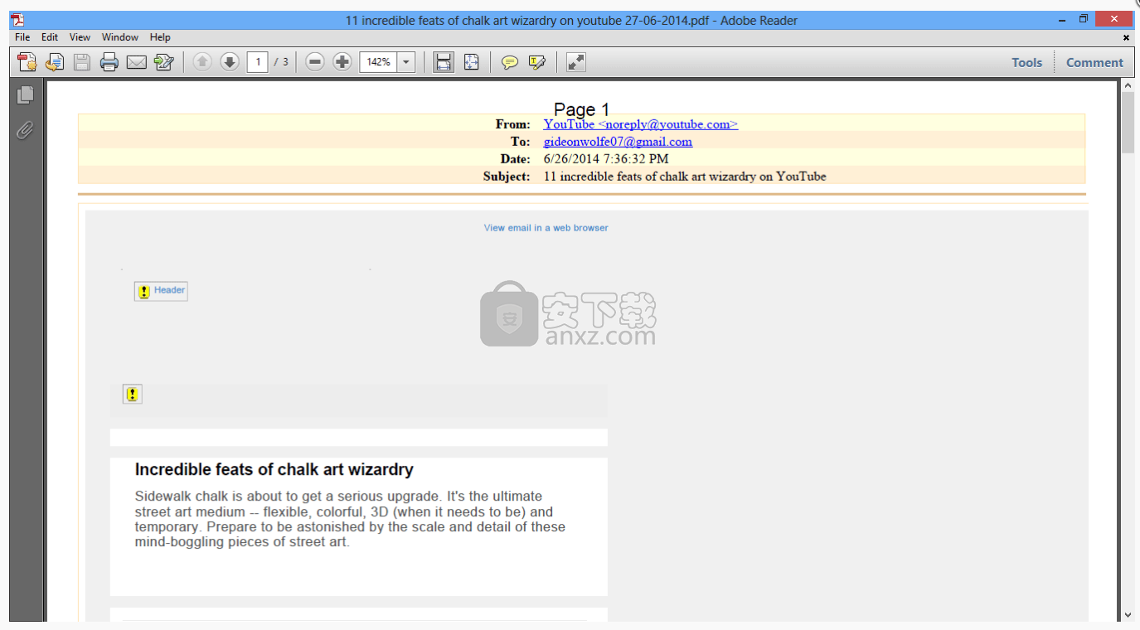Click the YouTube noreply sender link
The width and height of the screenshot is (1140, 630).
641,124
